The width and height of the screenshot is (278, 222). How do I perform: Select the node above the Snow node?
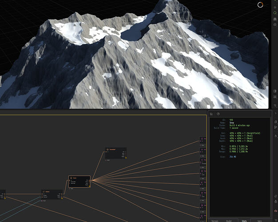[116, 153]
